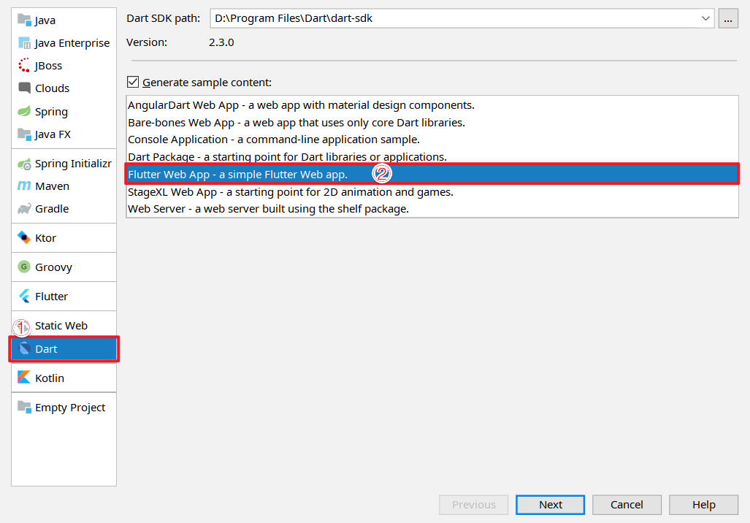Click the Java folder icon in the project type list
This screenshot has height=523, width=750.
click(24, 20)
